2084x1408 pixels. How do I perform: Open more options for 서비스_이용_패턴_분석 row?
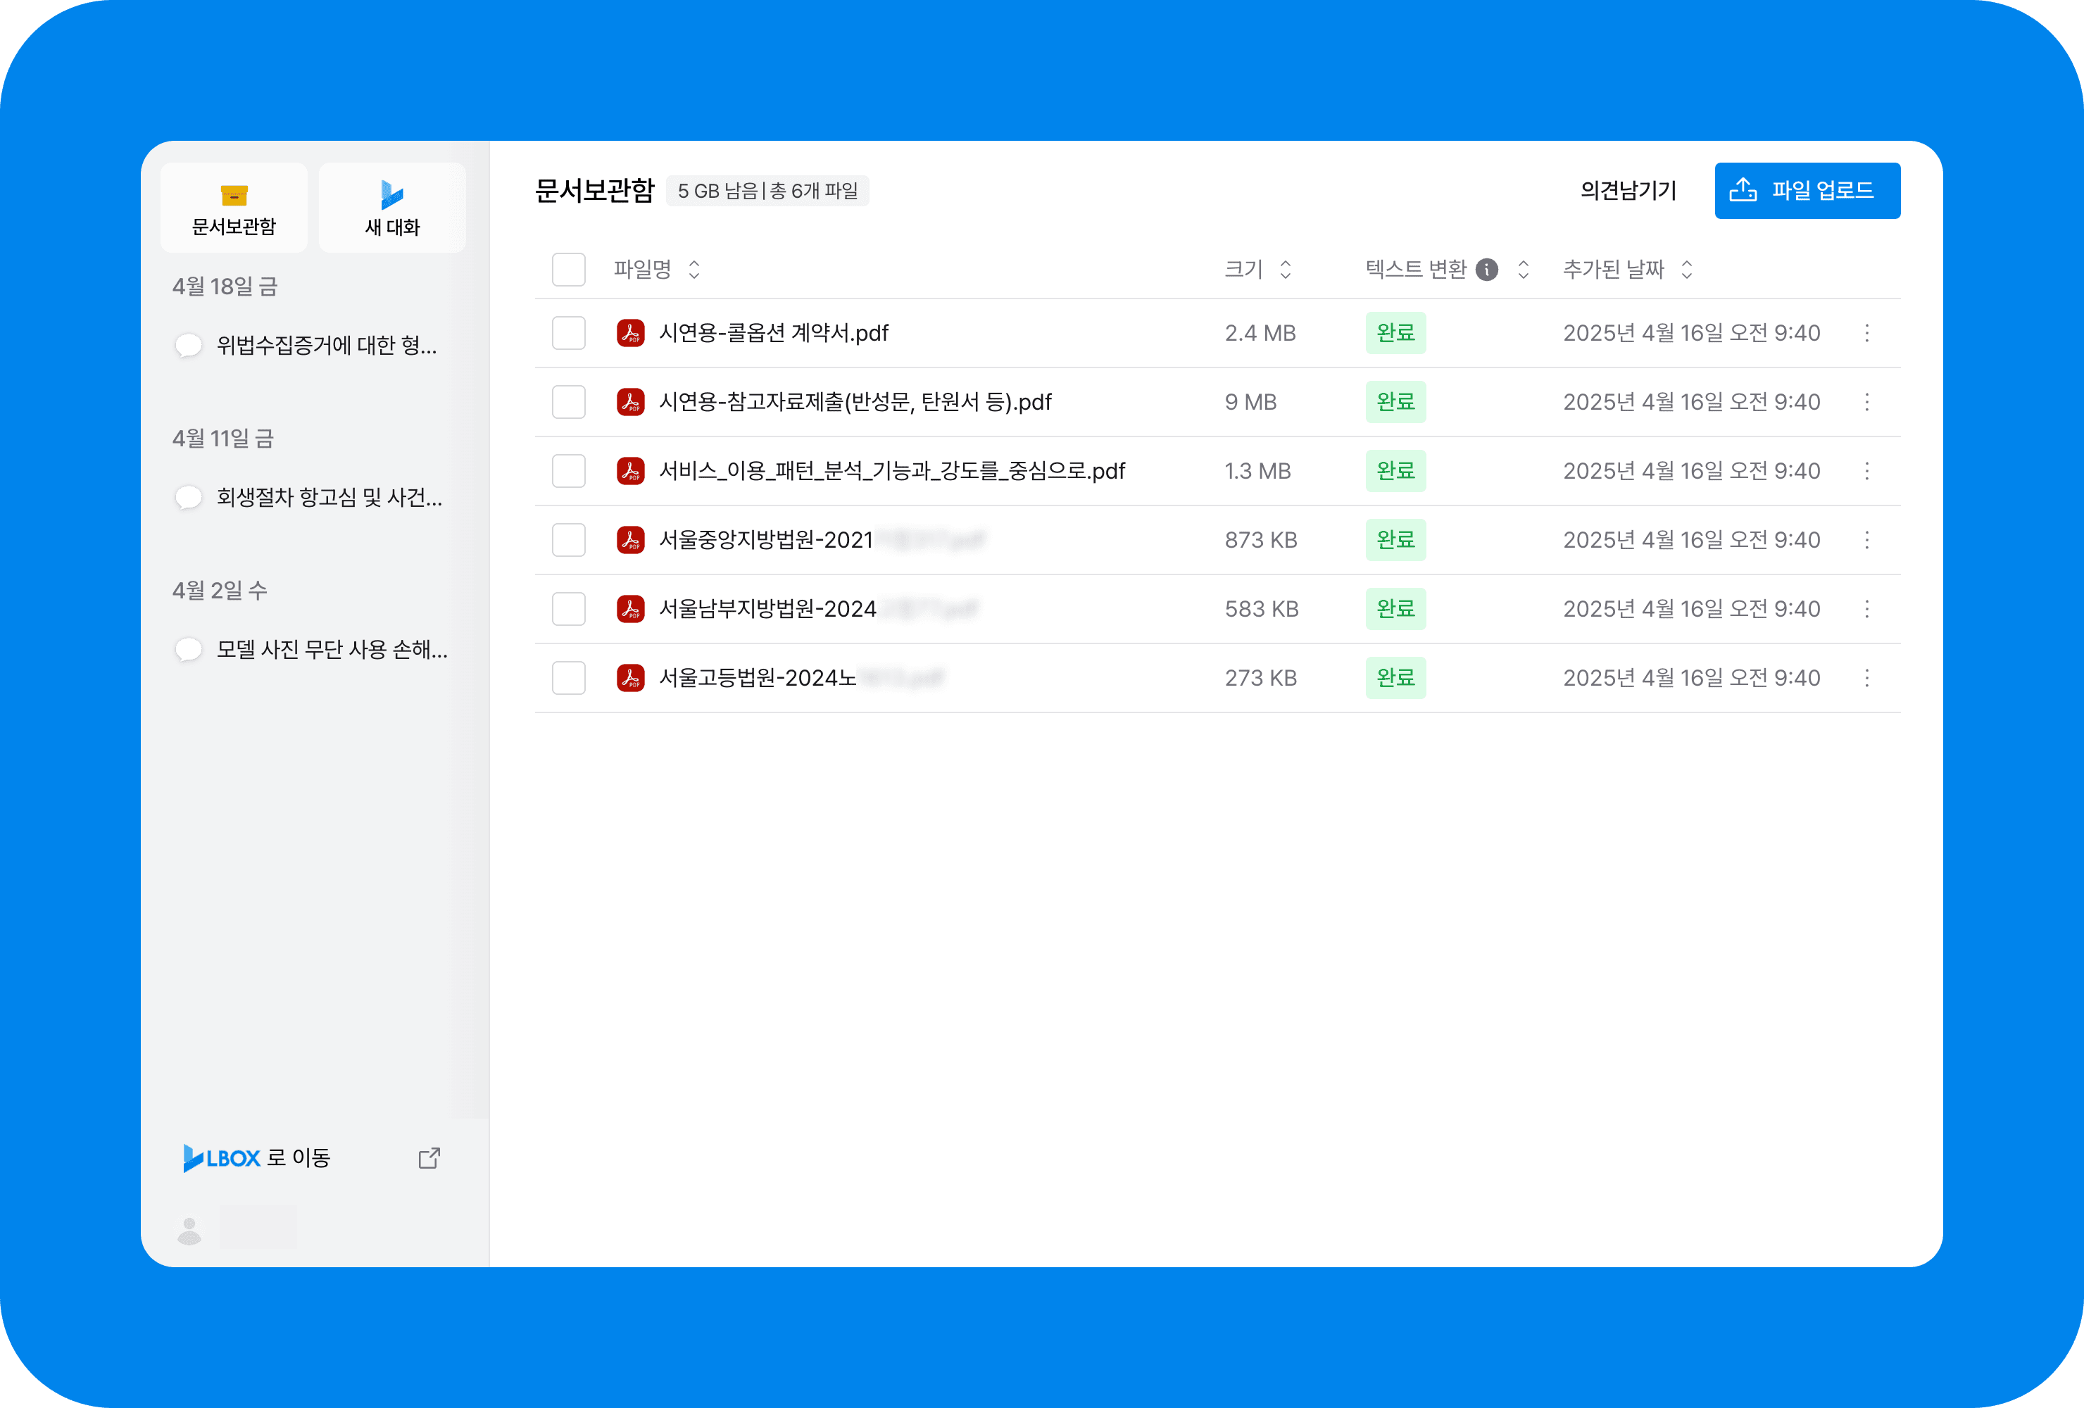coord(1867,471)
